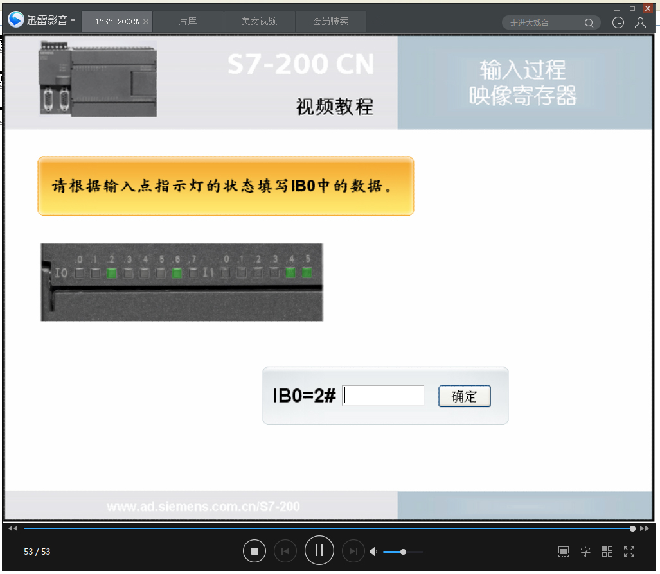
Task: Switch to the 片库 tab
Action: tap(188, 21)
